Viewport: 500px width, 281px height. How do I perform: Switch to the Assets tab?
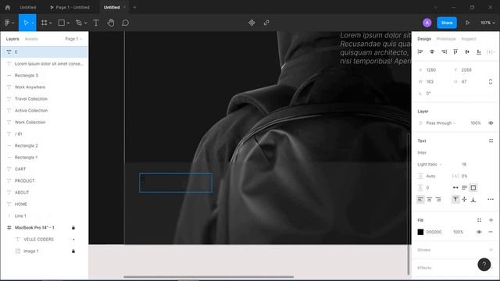pyautogui.click(x=31, y=39)
